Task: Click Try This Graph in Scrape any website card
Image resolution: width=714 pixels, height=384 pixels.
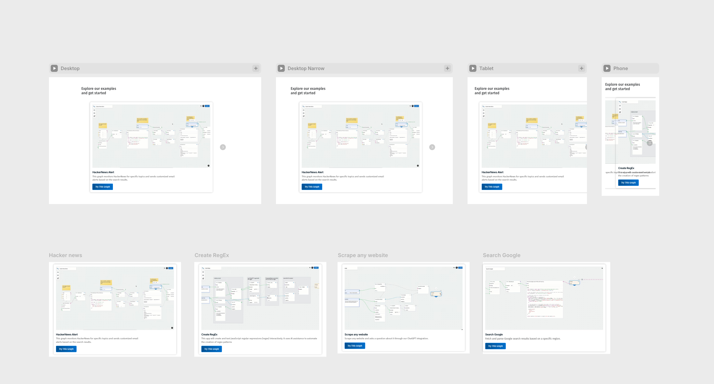Action: 355,346
